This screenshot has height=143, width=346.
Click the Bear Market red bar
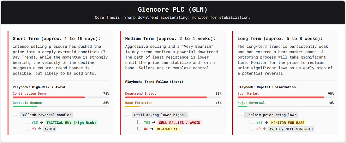[x=281, y=97]
